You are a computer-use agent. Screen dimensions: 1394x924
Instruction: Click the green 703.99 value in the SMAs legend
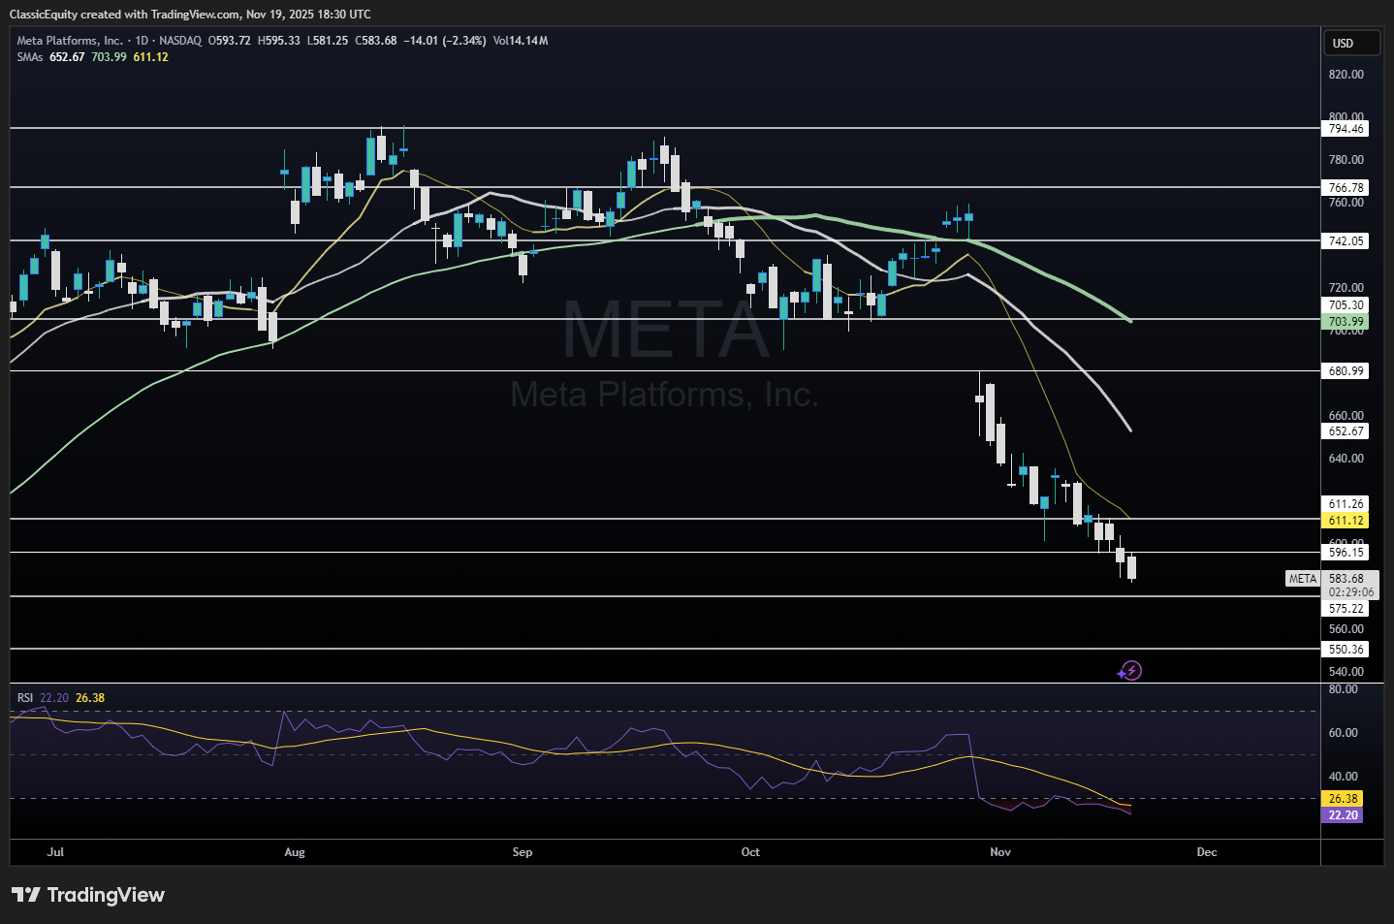110,57
